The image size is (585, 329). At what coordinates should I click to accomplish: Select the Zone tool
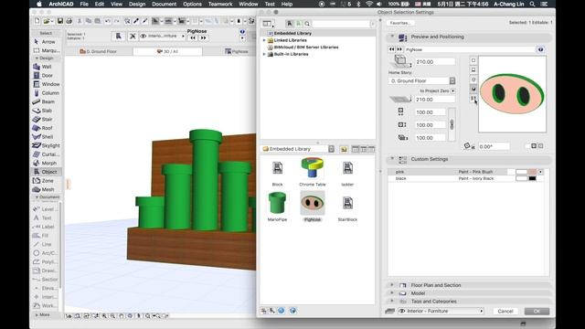click(46, 181)
